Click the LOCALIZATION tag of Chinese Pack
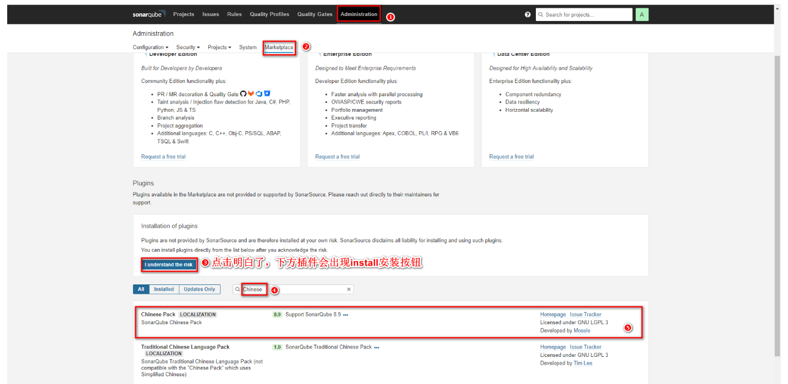The height and width of the screenshot is (384, 788). pos(198,315)
